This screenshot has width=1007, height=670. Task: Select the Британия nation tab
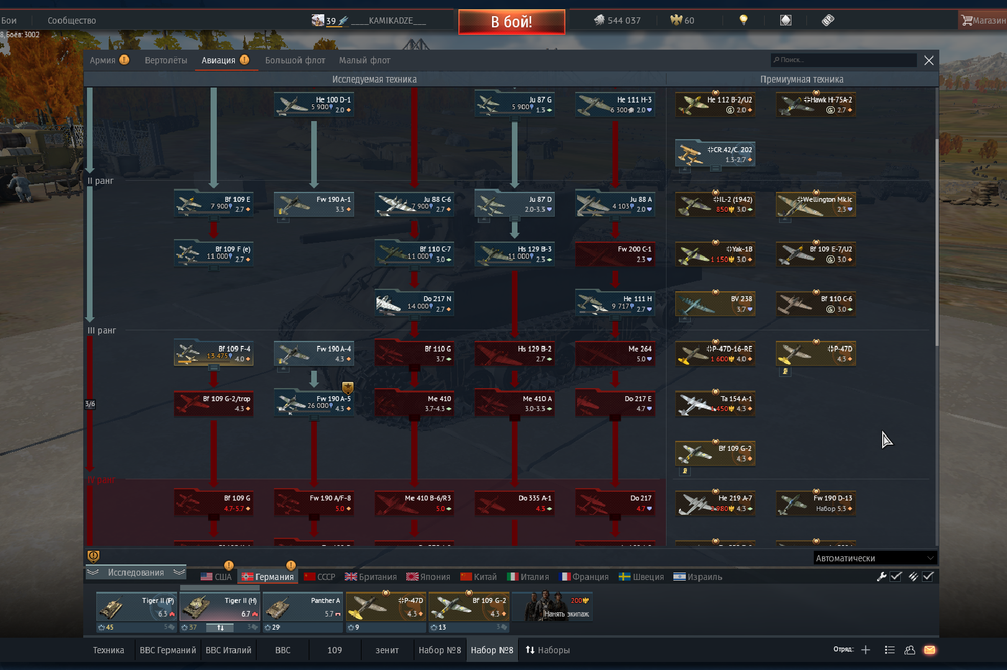(371, 577)
